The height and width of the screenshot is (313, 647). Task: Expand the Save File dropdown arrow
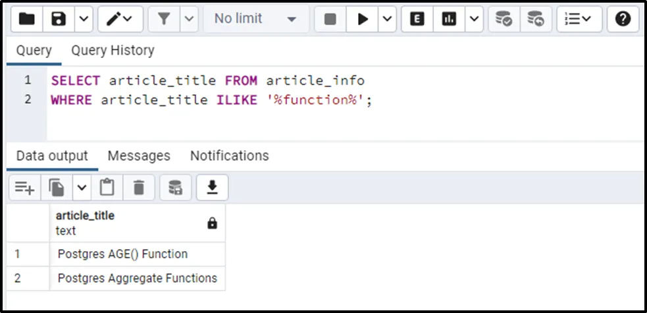83,19
